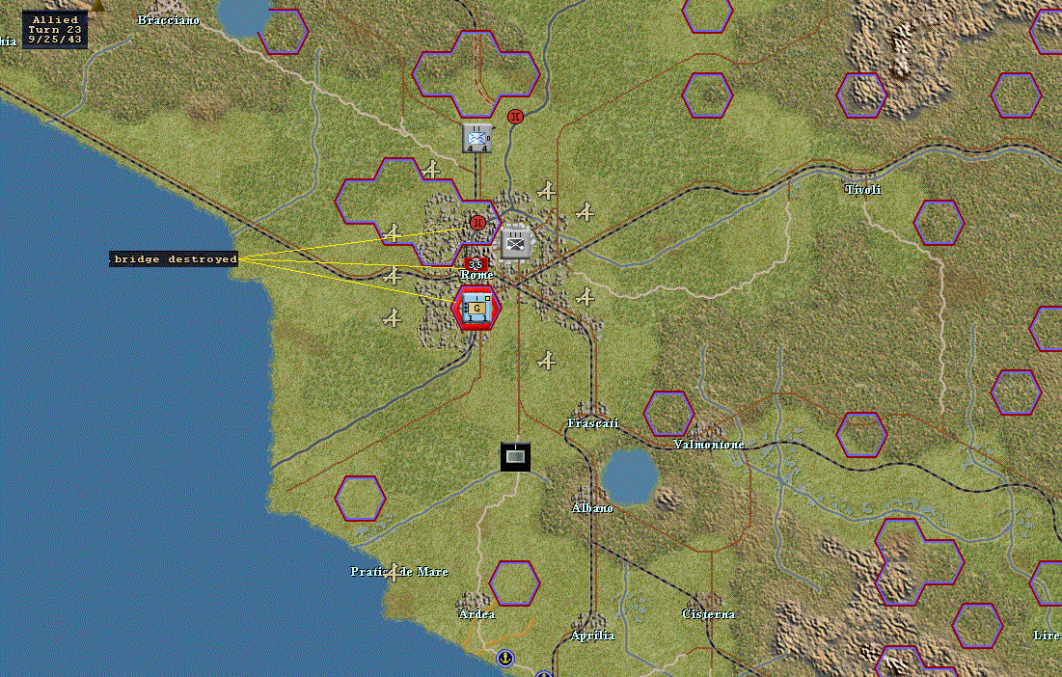Screen dimensions: 1062x677
Task: Click the Albano town label
Action: (x=592, y=508)
